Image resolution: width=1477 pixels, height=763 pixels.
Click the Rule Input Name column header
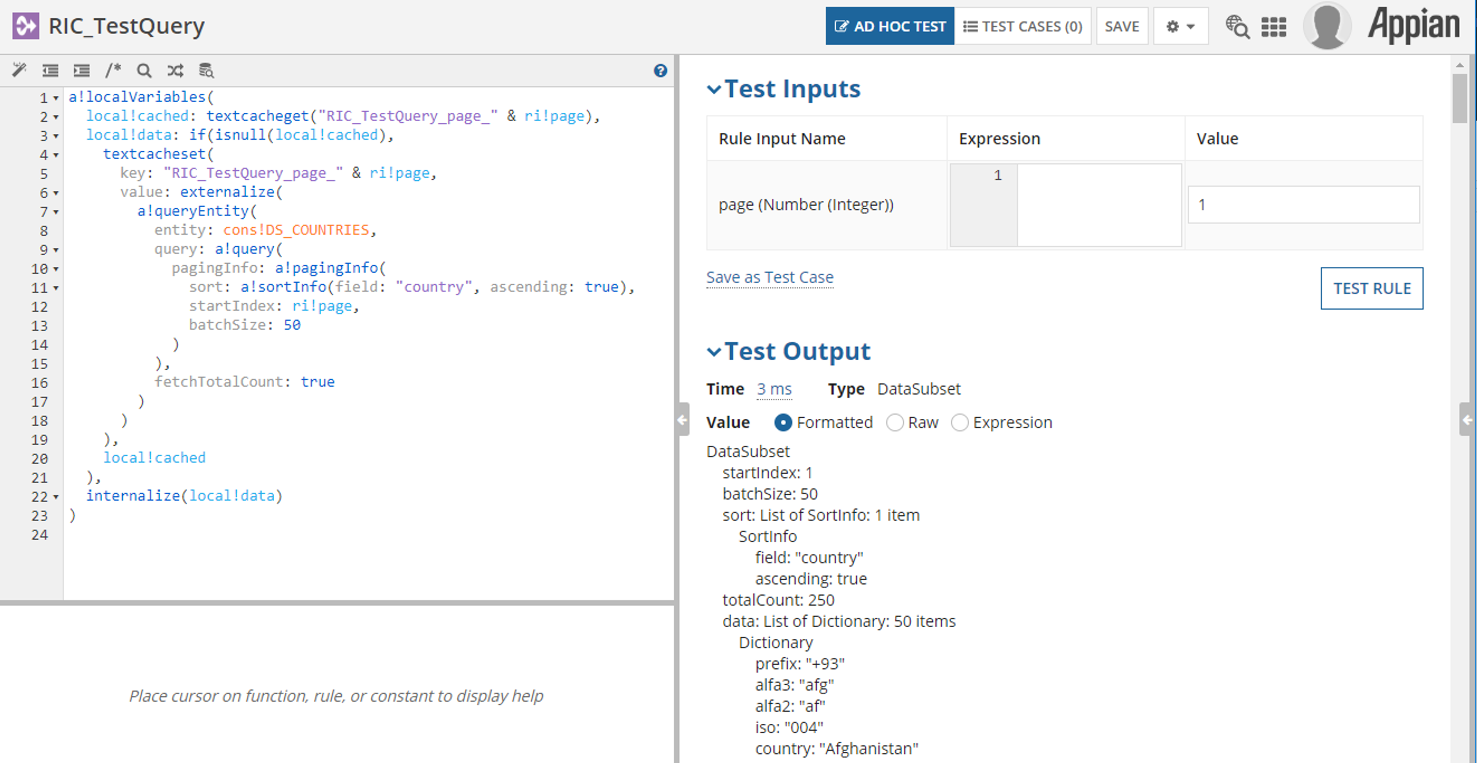pyautogui.click(x=782, y=139)
